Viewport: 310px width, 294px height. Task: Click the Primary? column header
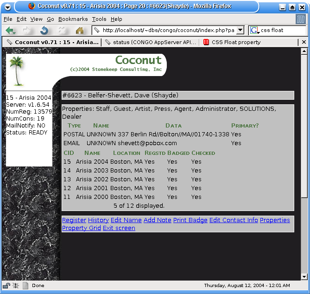click(245, 125)
